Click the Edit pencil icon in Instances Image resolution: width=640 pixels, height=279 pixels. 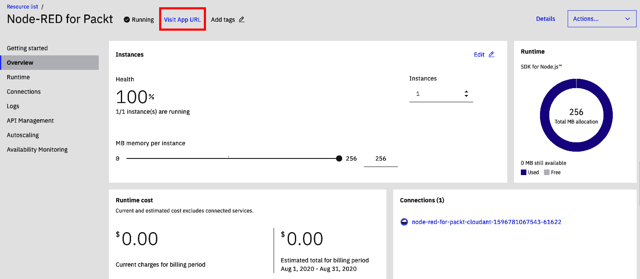point(491,55)
